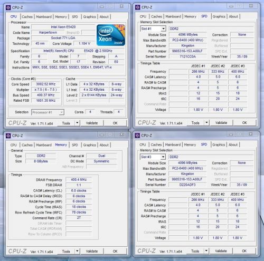The image size is (264, 261).
Task: Click the 45 nm technology value
Action: [40, 43]
